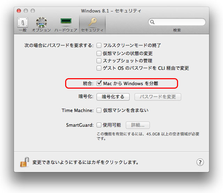Image resolution: width=223 pixels, height=193 pixels.
Task: Select the セキュリティ key icon tab
Action: point(92,24)
